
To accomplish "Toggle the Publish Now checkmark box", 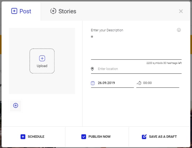I will click(x=84, y=137).
